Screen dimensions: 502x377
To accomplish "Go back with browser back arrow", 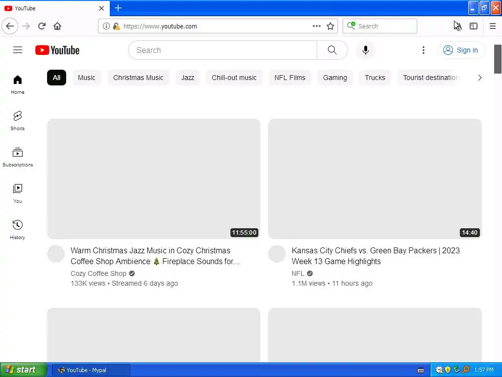I will [10, 26].
